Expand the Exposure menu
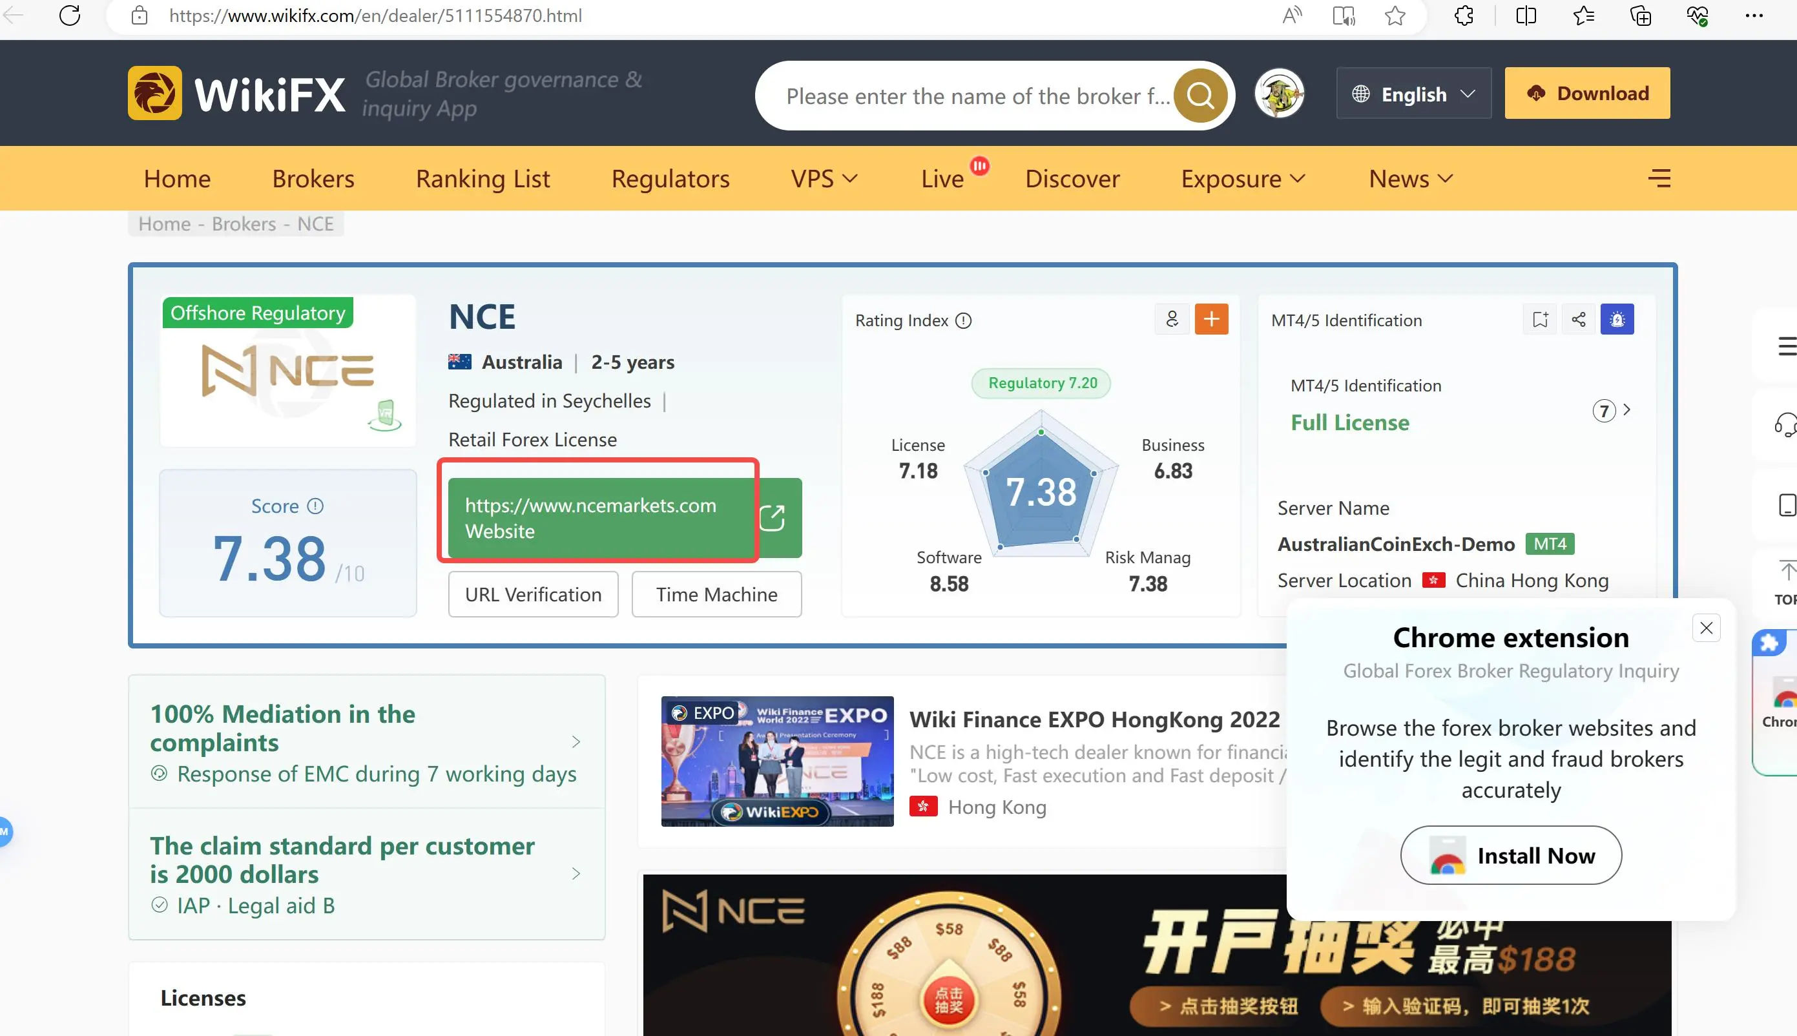1797x1036 pixels. click(1243, 179)
